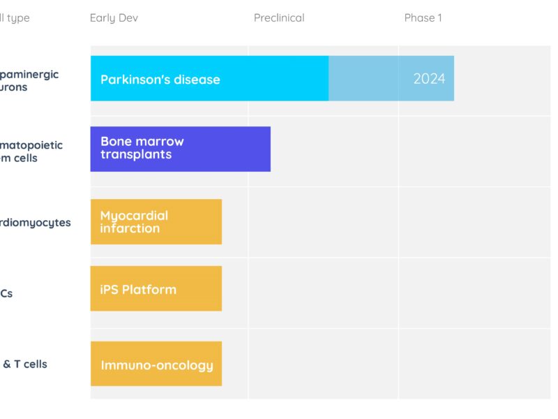
Task: Select the 2024 label in light blue segment
Action: [429, 79]
